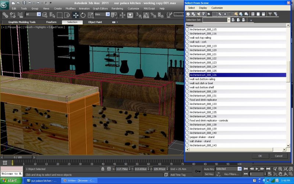Open the Selection Set dropdown
The image size is (294, 184).
[x=229, y=20]
